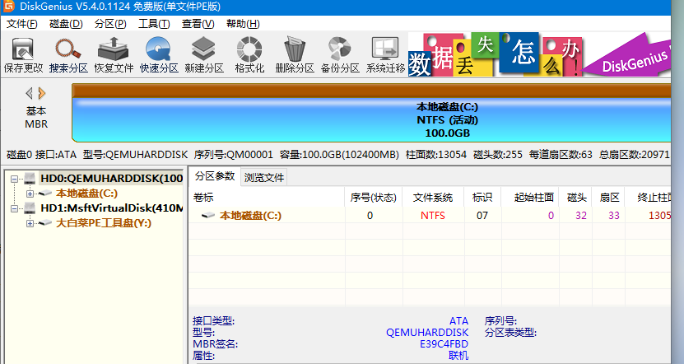Click the HD1 virtual disk icon in tree
Screen dimensions: 684x364
30,208
